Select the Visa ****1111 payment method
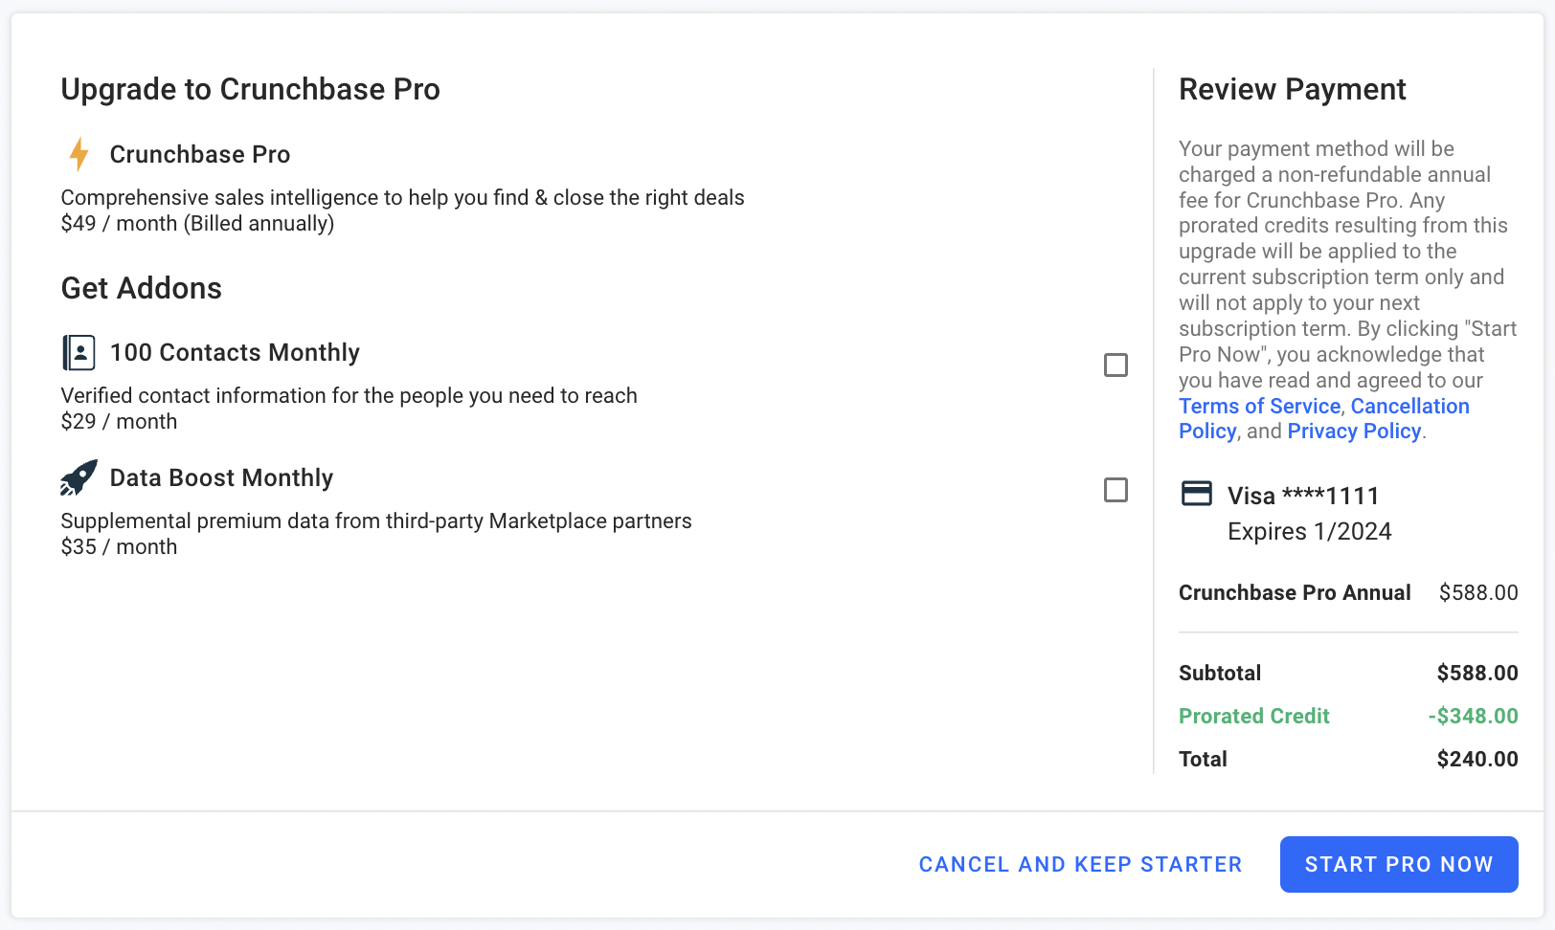 (x=1303, y=496)
